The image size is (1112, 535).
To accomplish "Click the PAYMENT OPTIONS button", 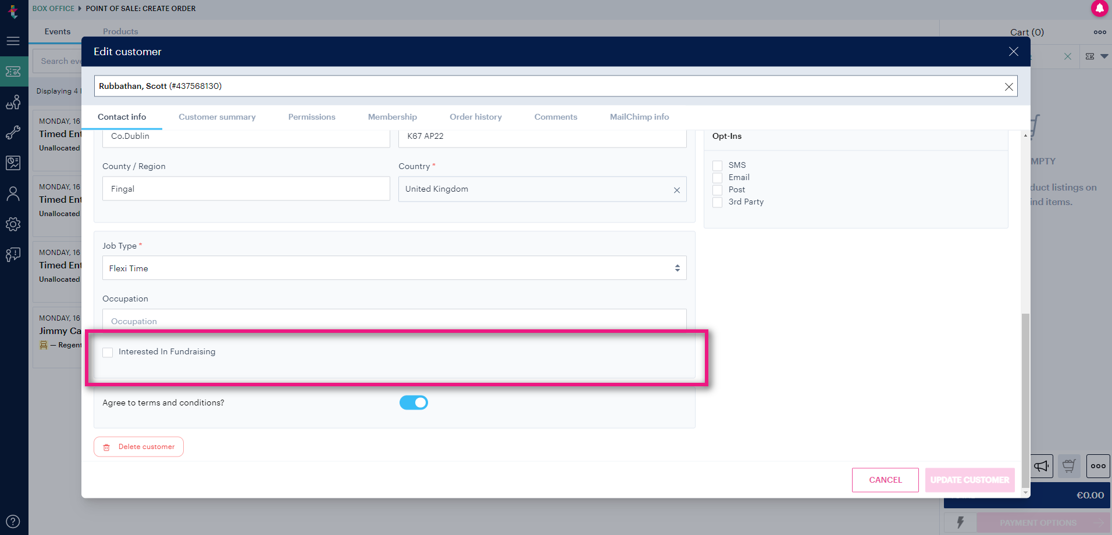I will click(x=1043, y=523).
